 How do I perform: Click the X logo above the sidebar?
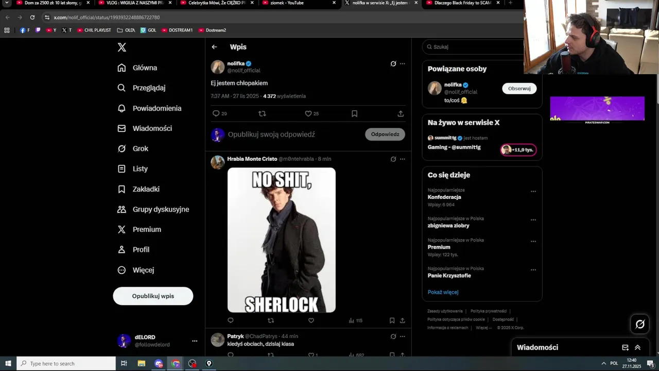pyautogui.click(x=122, y=47)
